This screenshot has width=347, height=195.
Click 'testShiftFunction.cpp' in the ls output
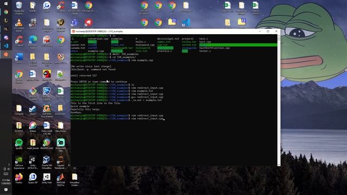(x=215, y=48)
